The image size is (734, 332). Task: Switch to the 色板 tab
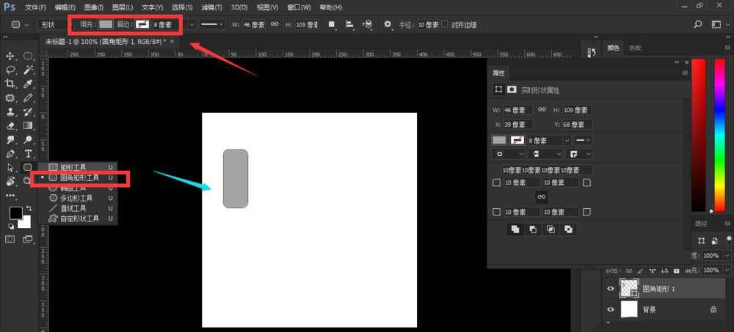tap(634, 48)
